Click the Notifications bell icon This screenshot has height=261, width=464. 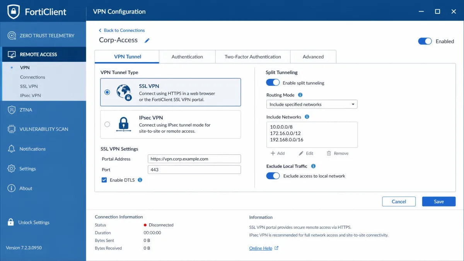[x=12, y=149]
